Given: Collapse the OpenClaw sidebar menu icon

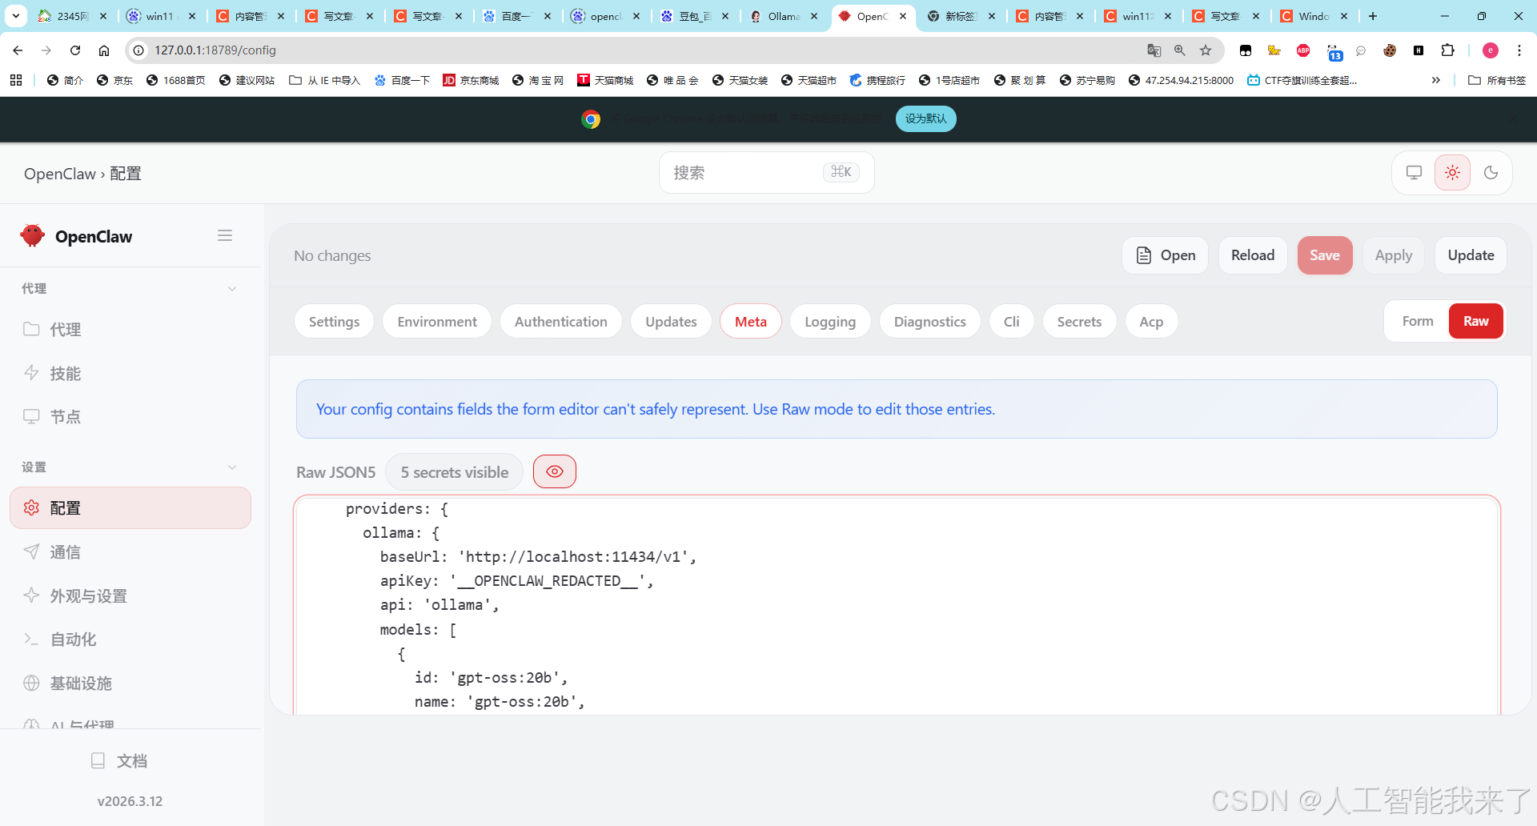Looking at the screenshot, I should [x=225, y=235].
